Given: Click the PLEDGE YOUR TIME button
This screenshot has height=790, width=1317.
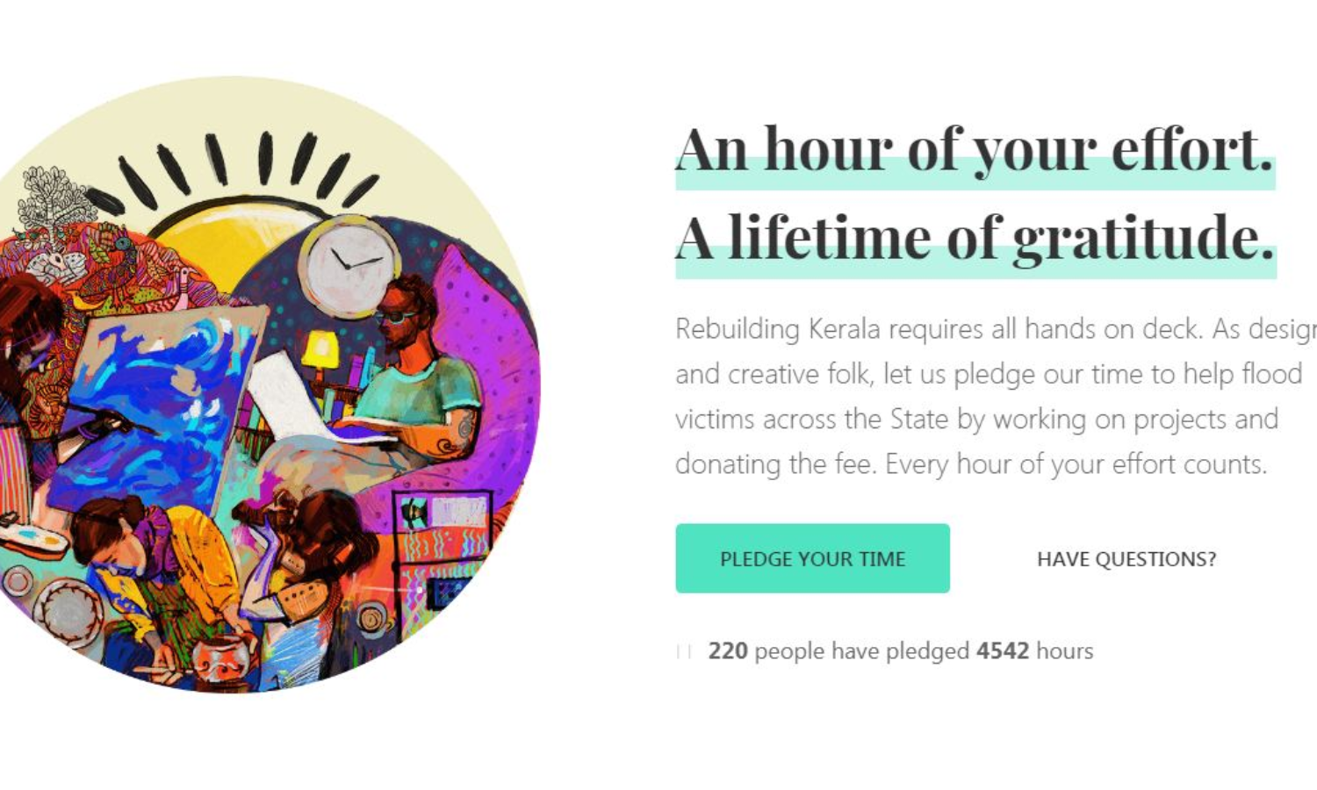Looking at the screenshot, I should tap(812, 559).
